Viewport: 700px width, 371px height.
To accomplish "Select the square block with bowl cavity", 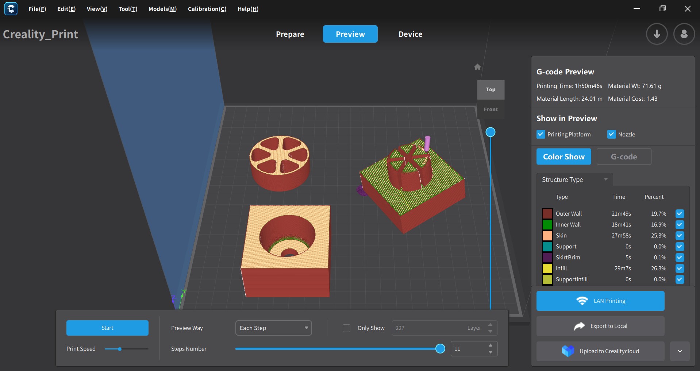I will tap(286, 251).
